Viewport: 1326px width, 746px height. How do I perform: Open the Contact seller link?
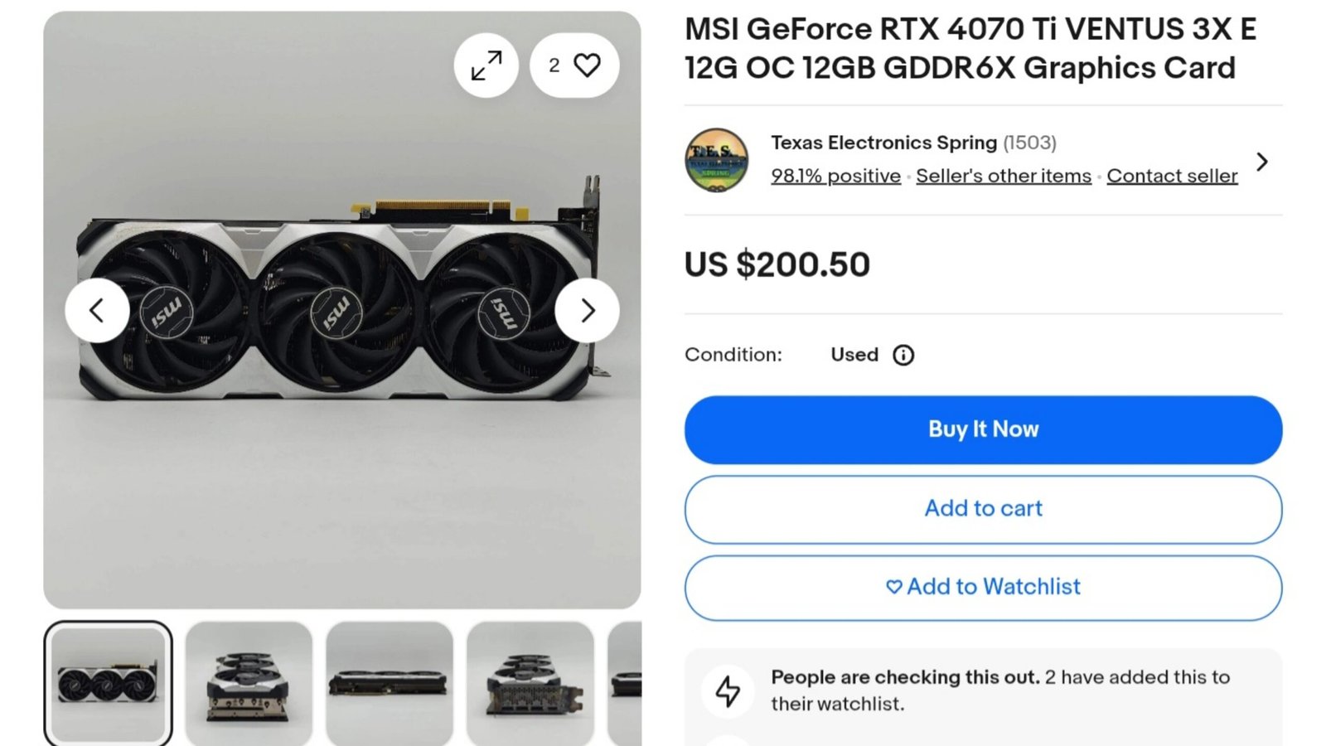[1172, 176]
